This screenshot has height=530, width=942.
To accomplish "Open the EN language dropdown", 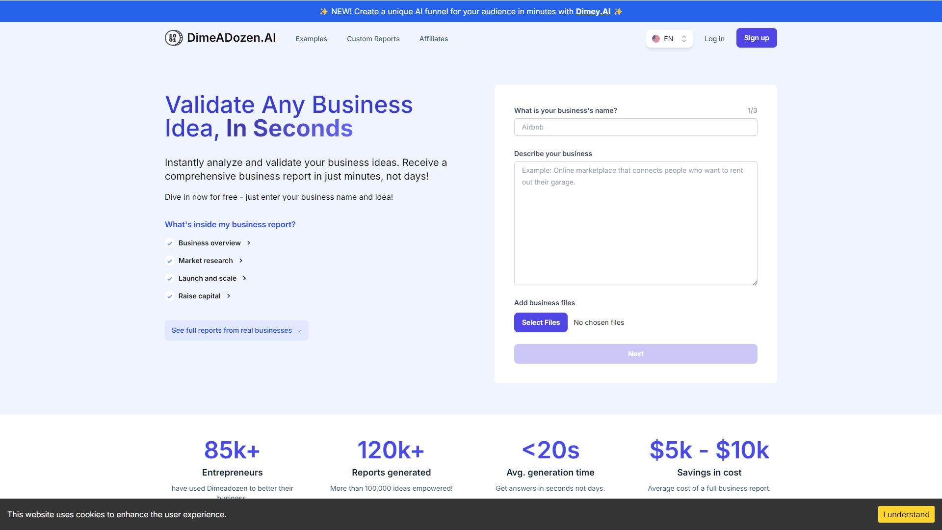I will click(x=668, y=38).
